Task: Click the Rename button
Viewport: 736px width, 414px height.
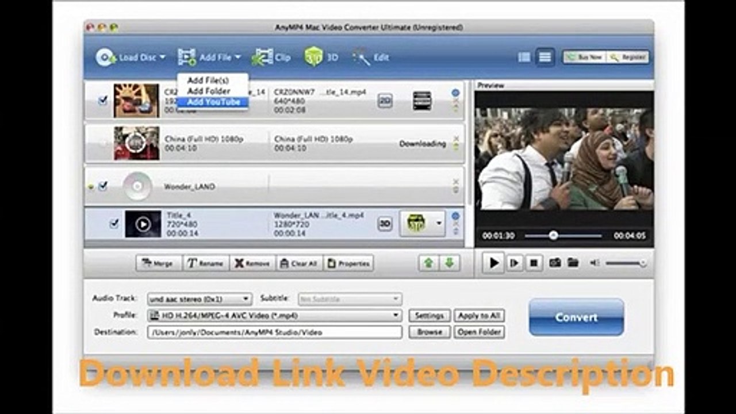Action: coord(206,263)
